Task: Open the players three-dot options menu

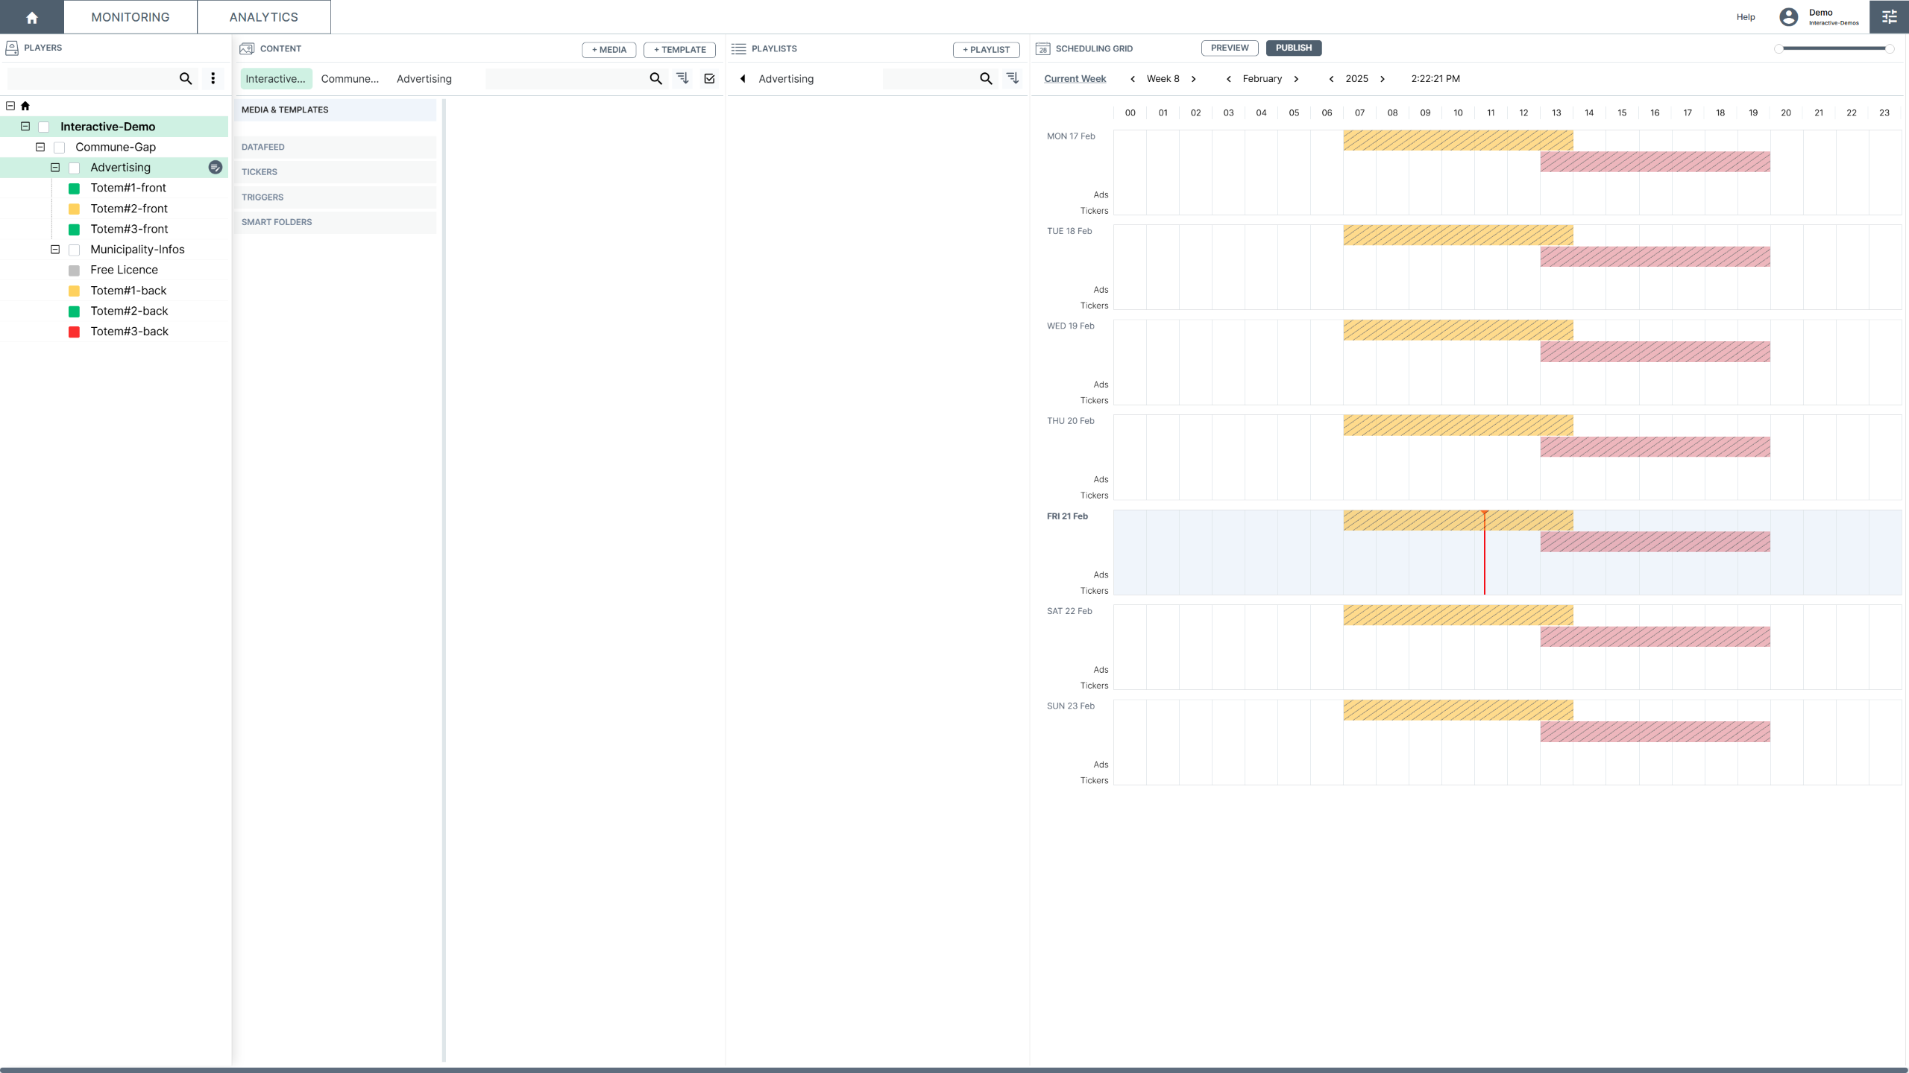Action: (x=213, y=78)
